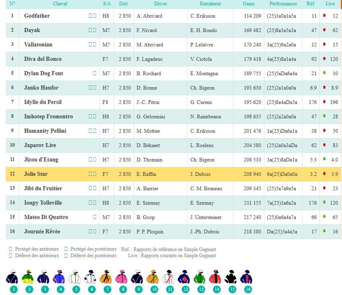Click the 'Protégé des antérieurs' legend icon
342x295 pixels.
pyautogui.click(x=11, y=249)
